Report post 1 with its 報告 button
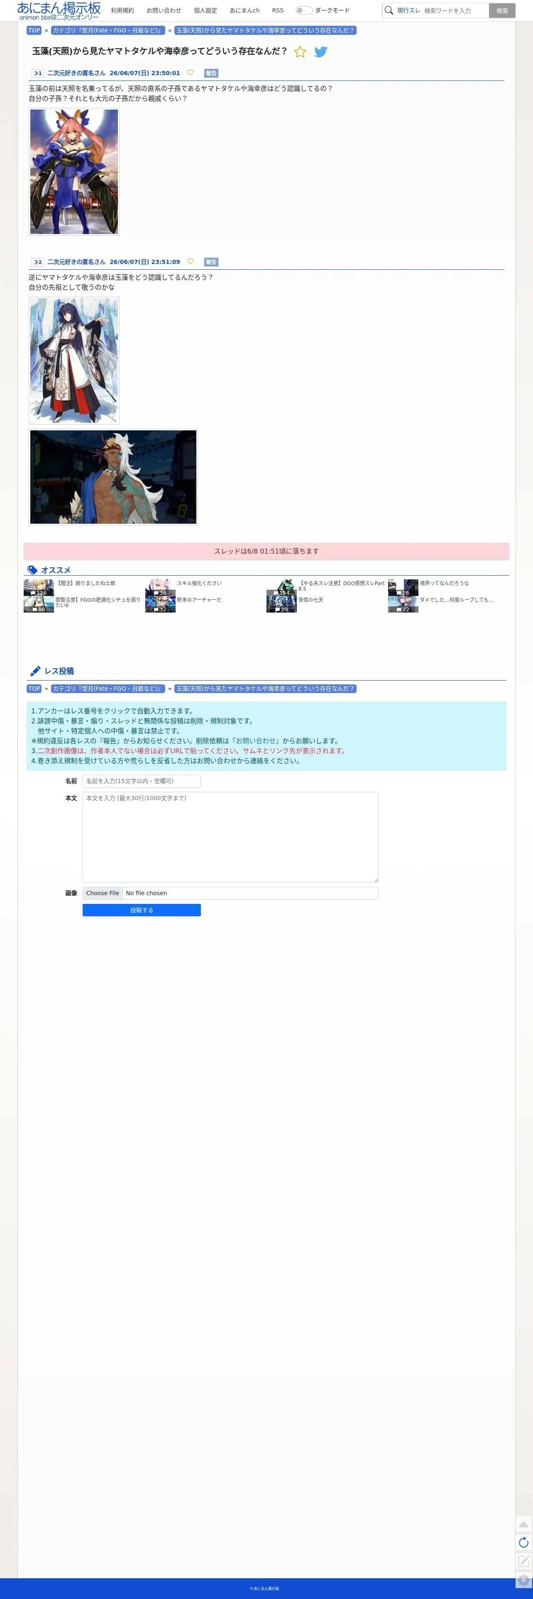Viewport: 533px width, 1599px height. [211, 73]
